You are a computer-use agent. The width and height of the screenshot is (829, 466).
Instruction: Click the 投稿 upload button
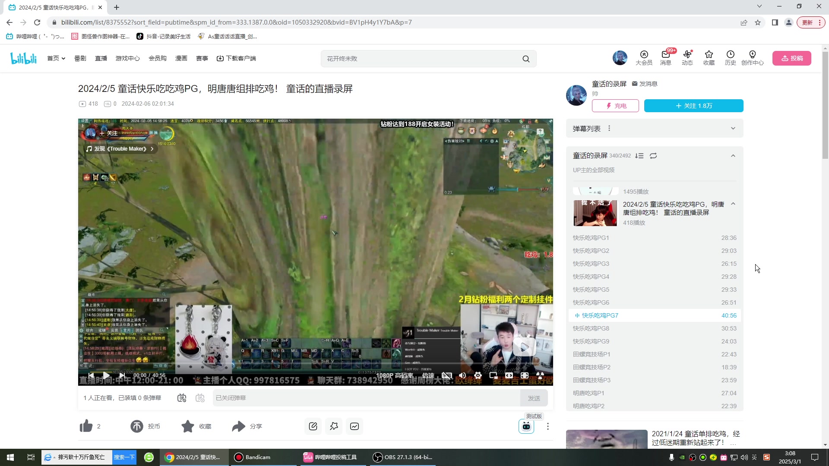pos(792,58)
